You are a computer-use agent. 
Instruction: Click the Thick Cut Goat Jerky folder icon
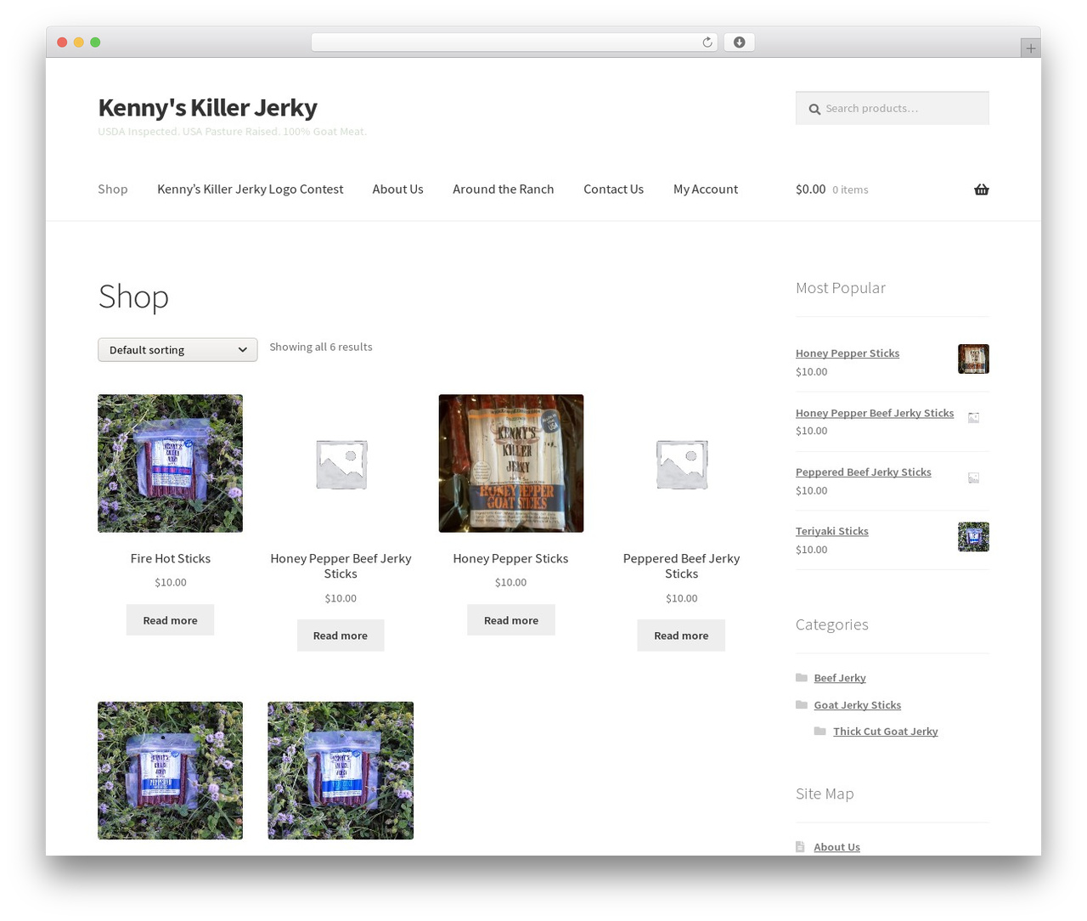point(819,731)
